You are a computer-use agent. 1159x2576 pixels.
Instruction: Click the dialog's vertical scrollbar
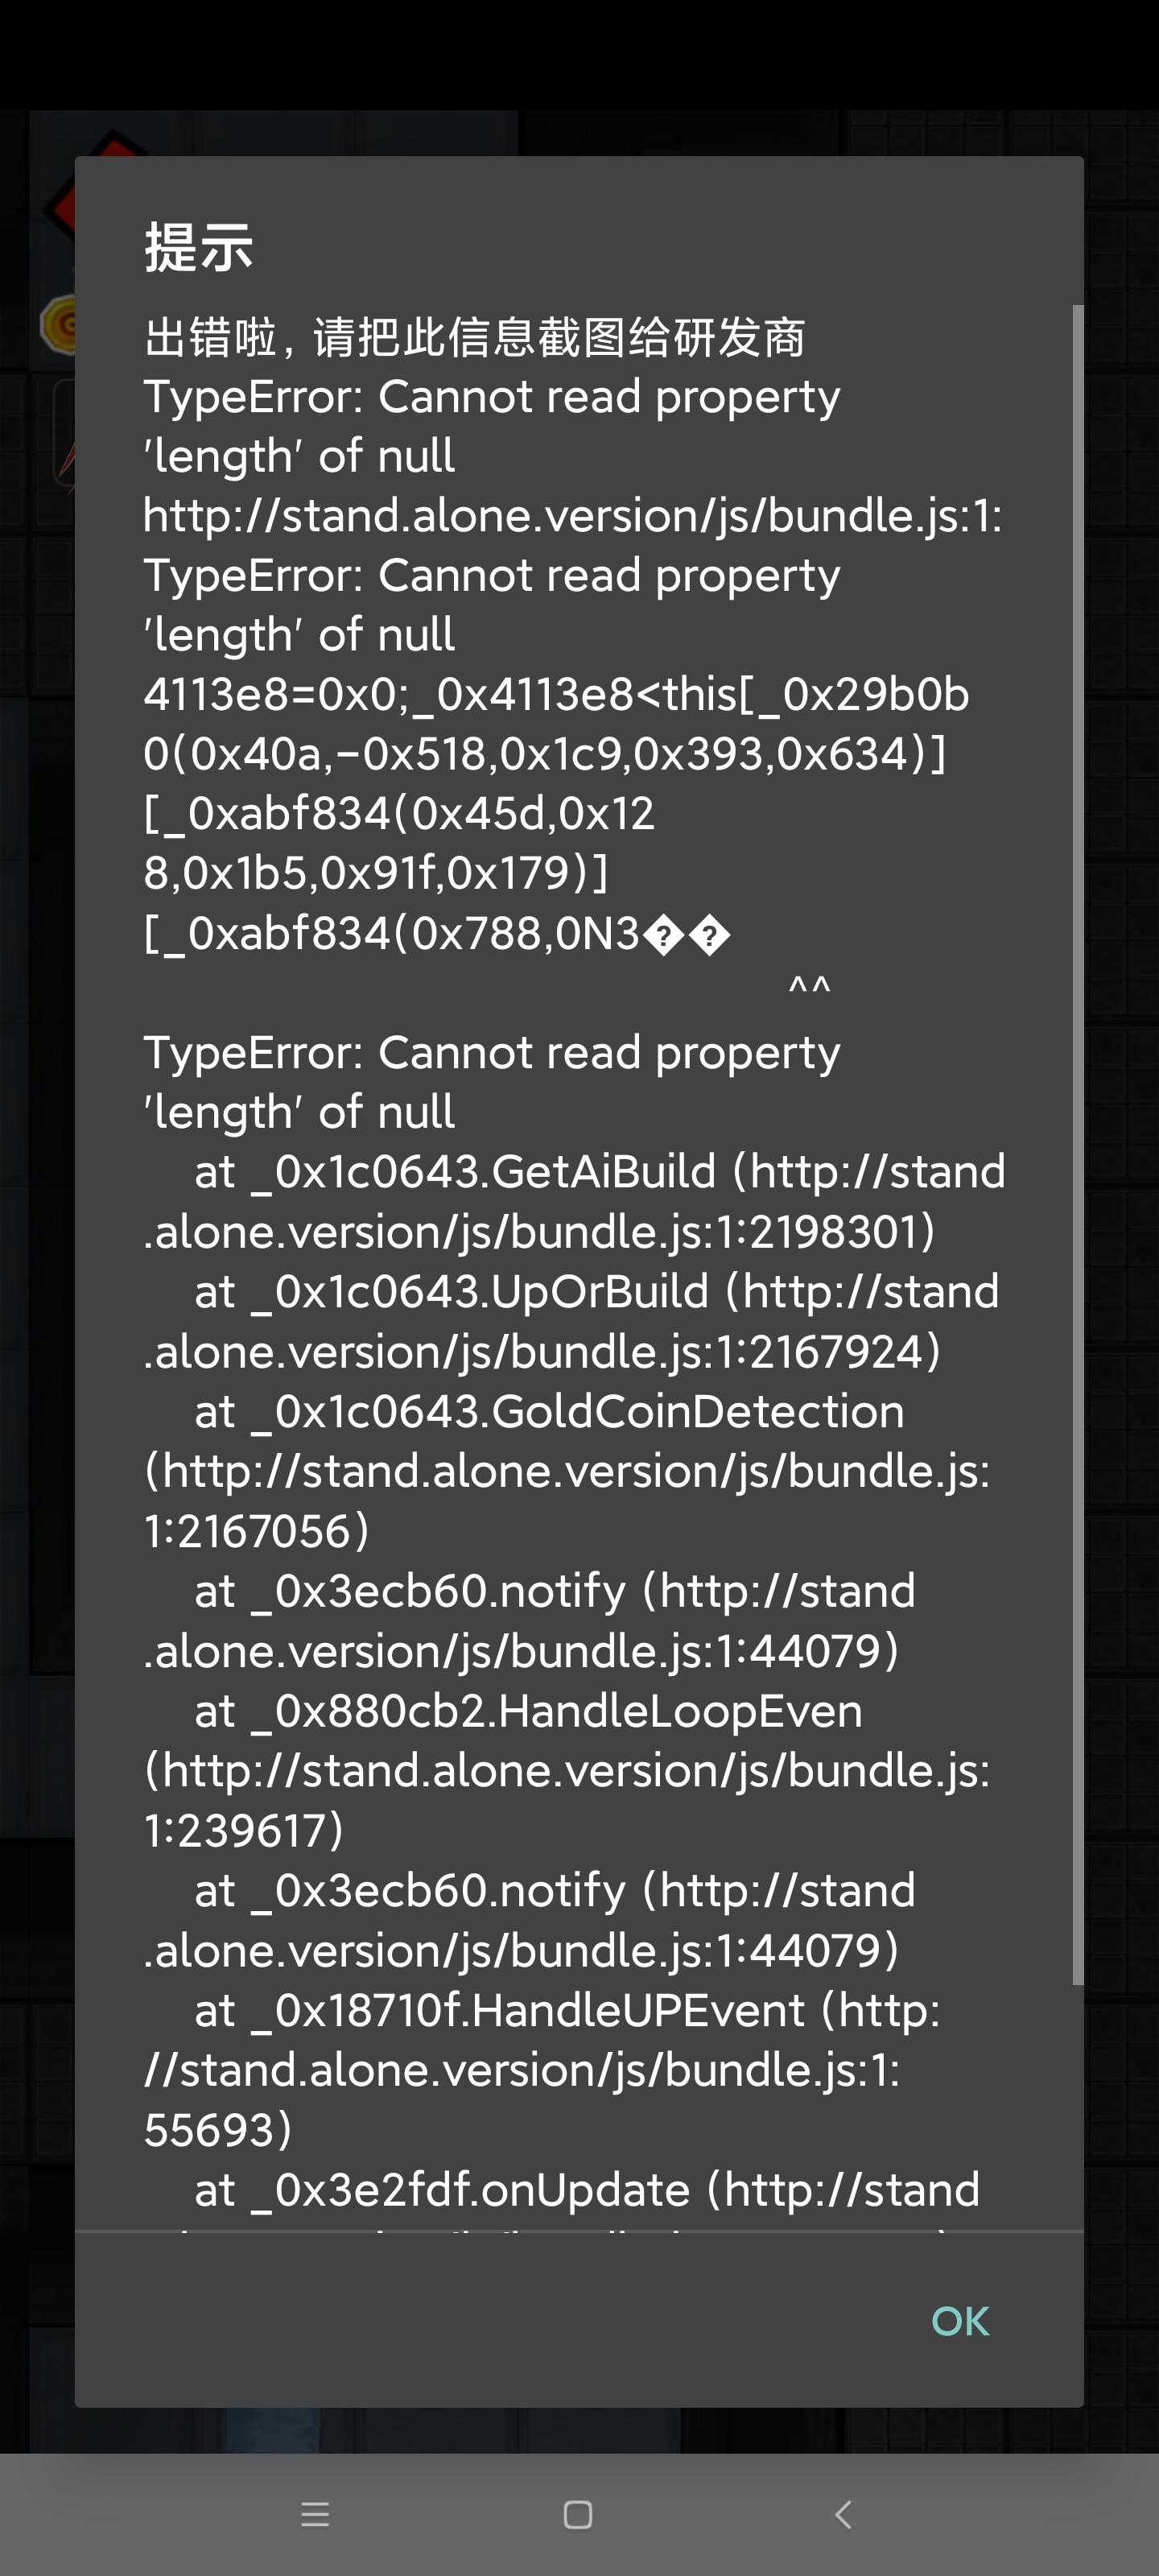point(1077,1140)
